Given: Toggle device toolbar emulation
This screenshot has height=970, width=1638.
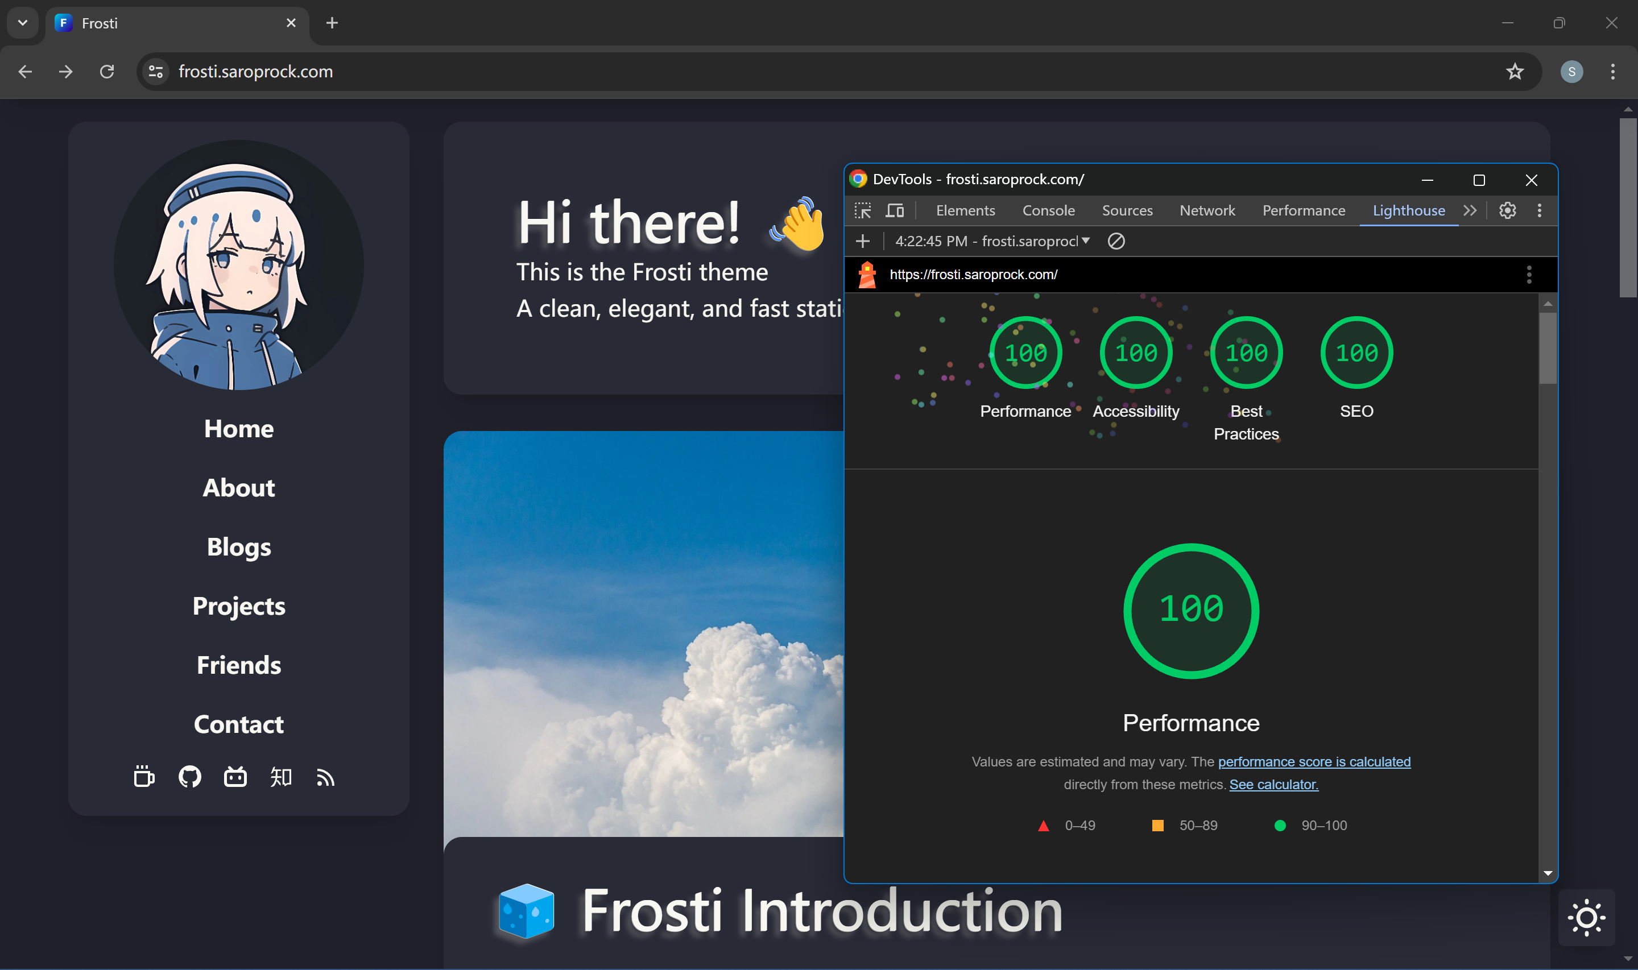Looking at the screenshot, I should point(894,210).
